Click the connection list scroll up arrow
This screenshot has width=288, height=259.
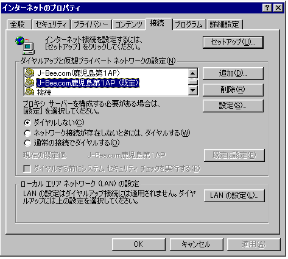[x=193, y=73]
